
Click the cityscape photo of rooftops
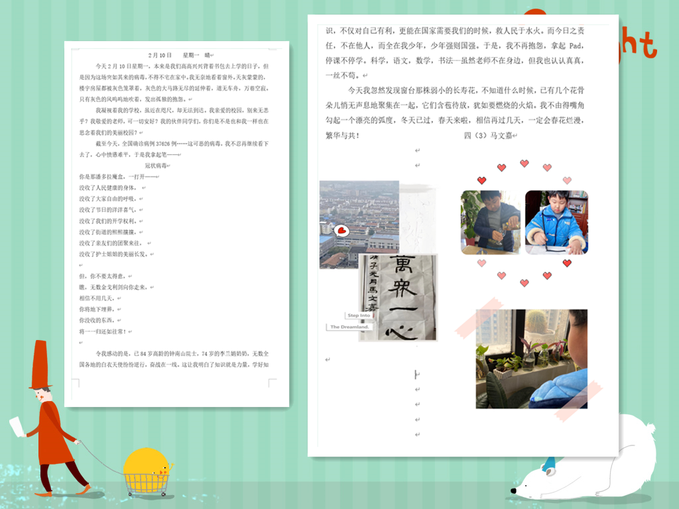(359, 224)
